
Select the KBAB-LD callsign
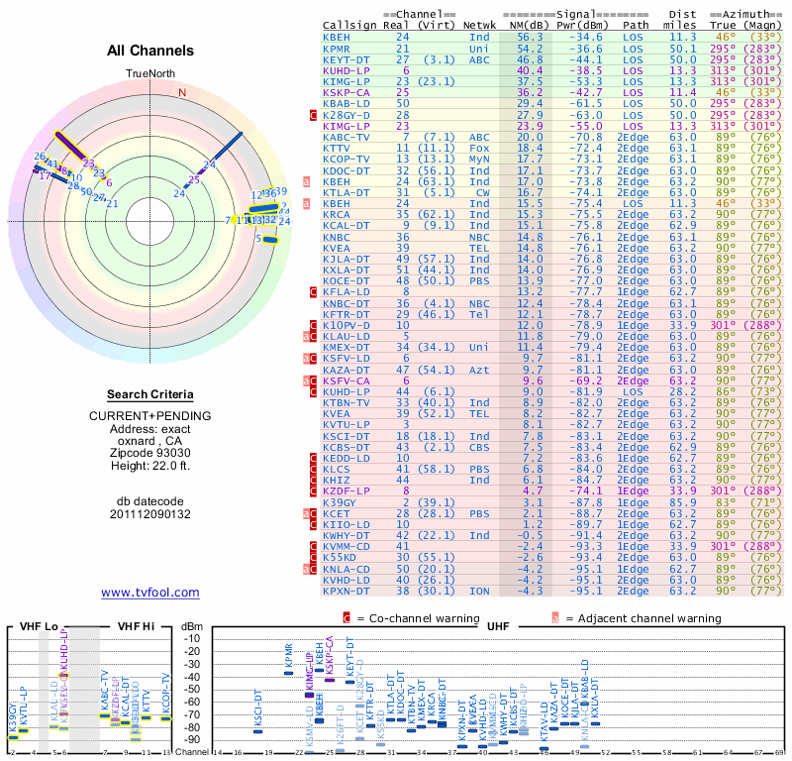click(346, 104)
